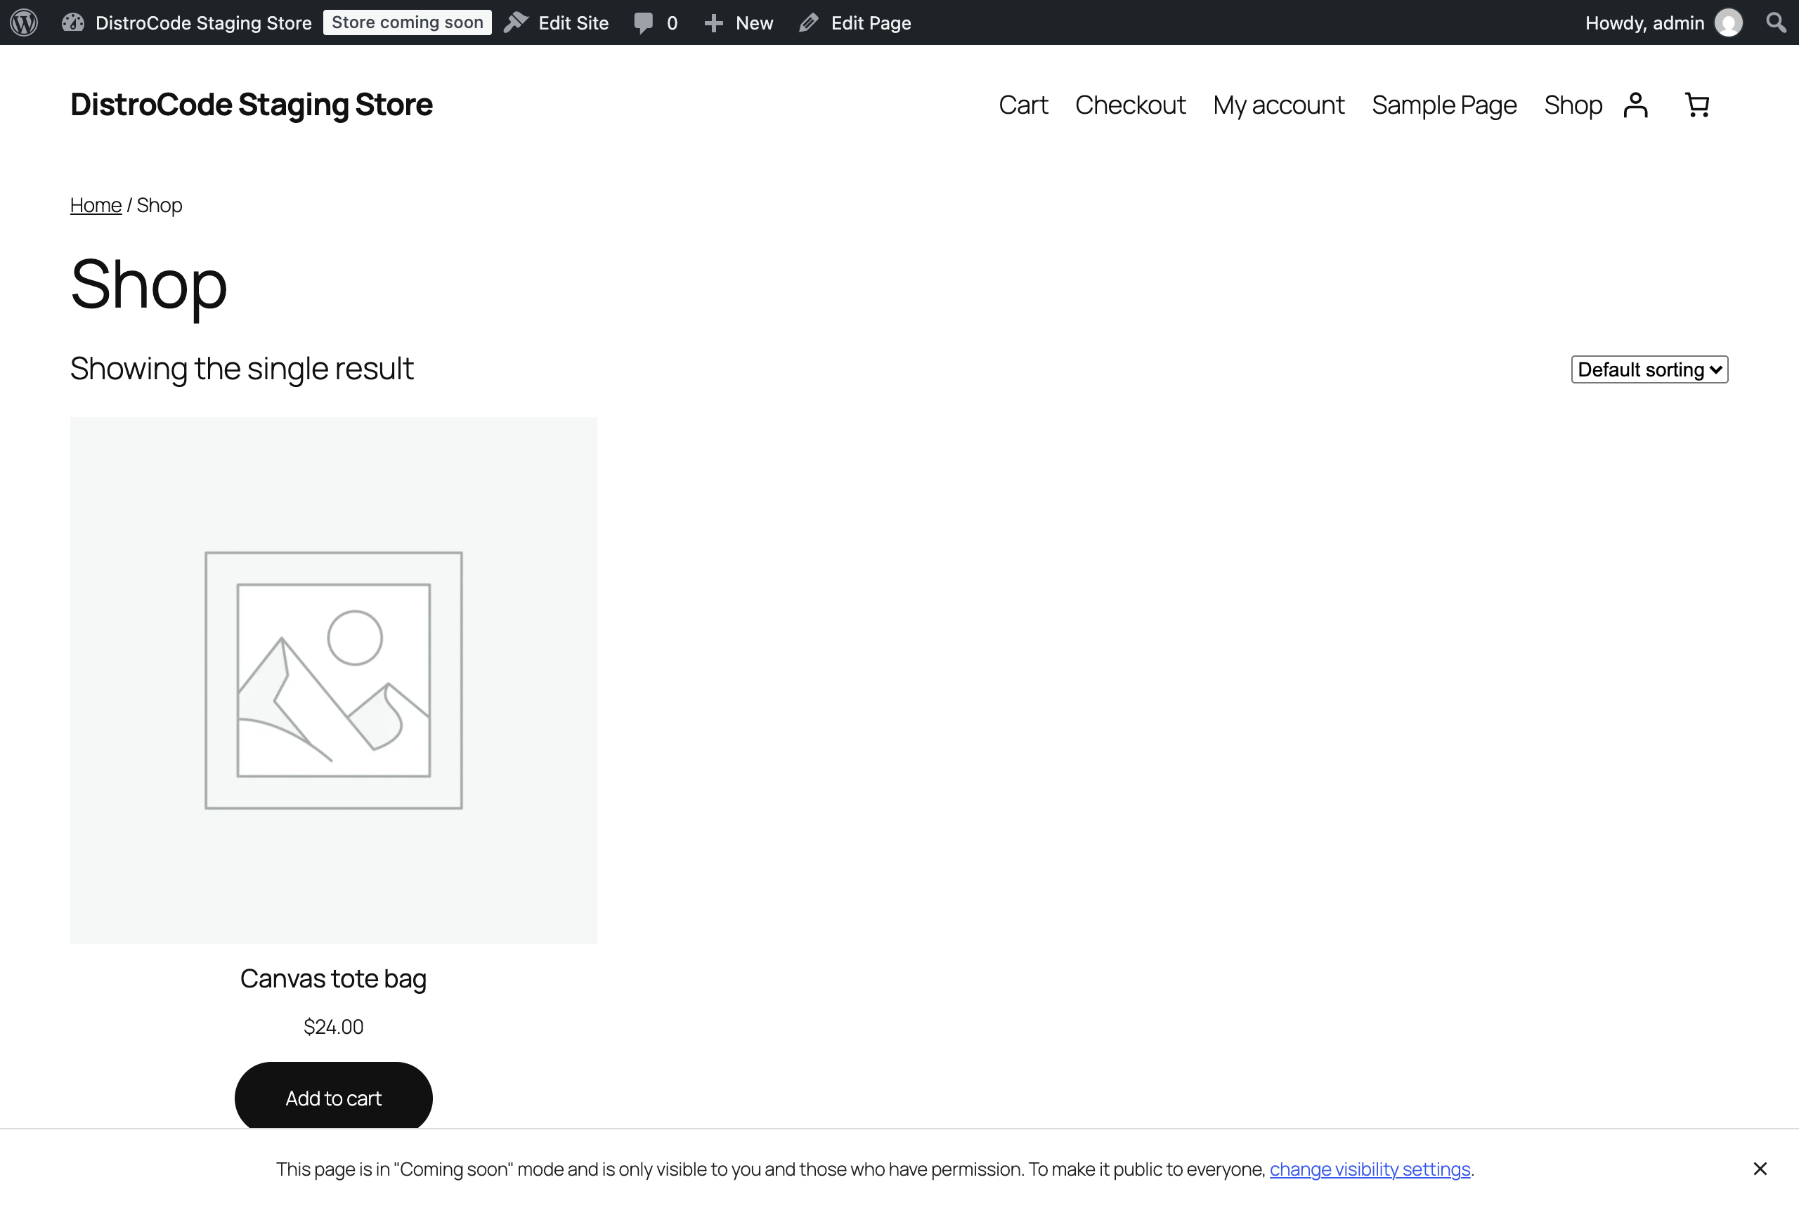This screenshot has height=1208, width=1799.
Task: Click the admin bar search icon
Action: coord(1776,22)
